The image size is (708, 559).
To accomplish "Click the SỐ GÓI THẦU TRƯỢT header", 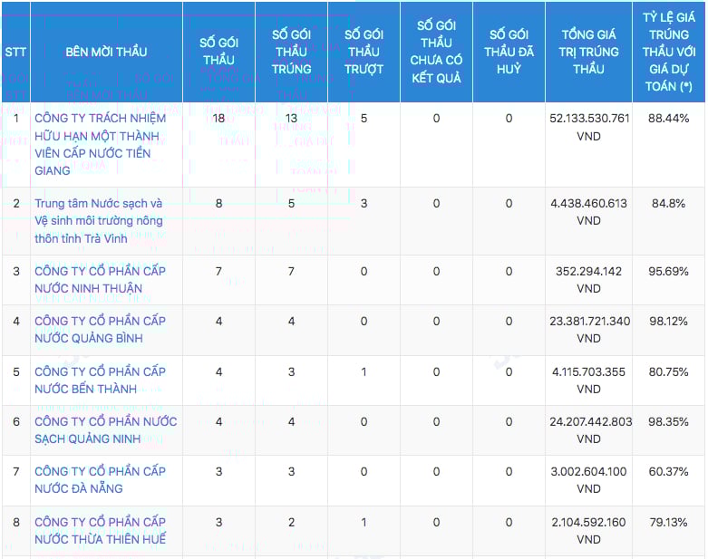I will pos(364,52).
